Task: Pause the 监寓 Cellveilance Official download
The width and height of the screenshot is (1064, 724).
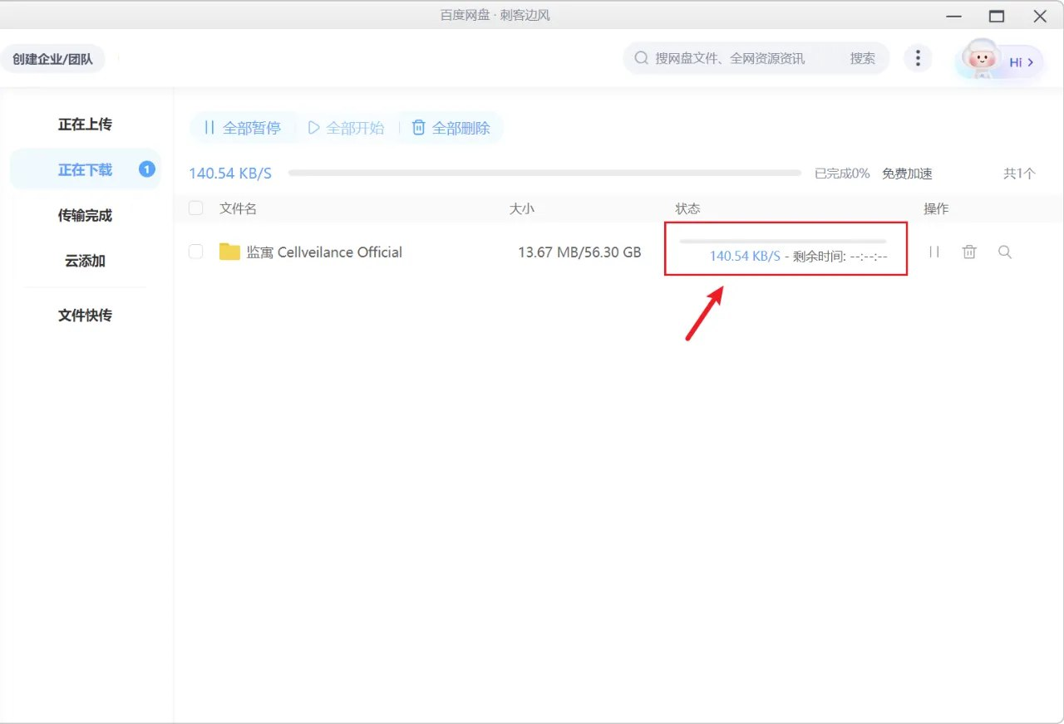Action: click(x=933, y=252)
